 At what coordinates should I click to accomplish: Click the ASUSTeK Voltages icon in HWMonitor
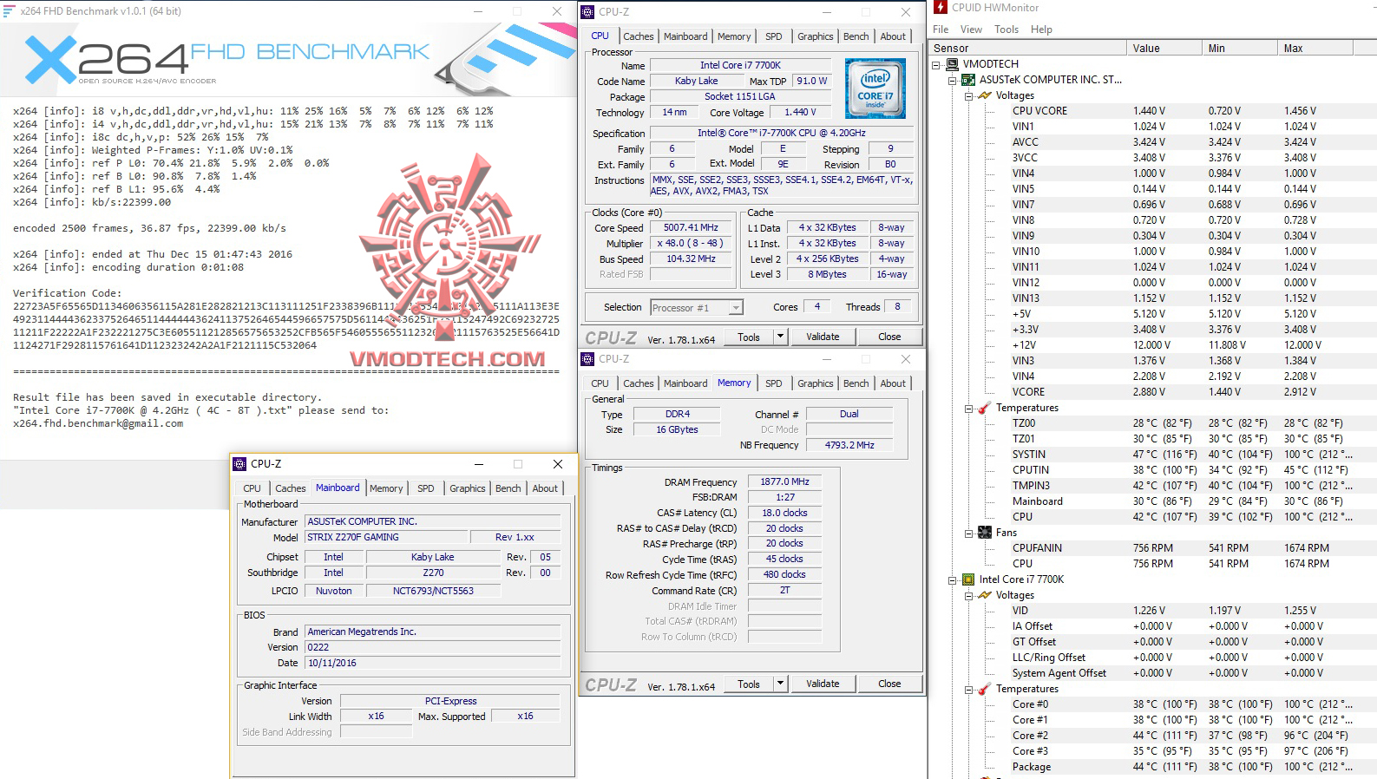point(985,95)
